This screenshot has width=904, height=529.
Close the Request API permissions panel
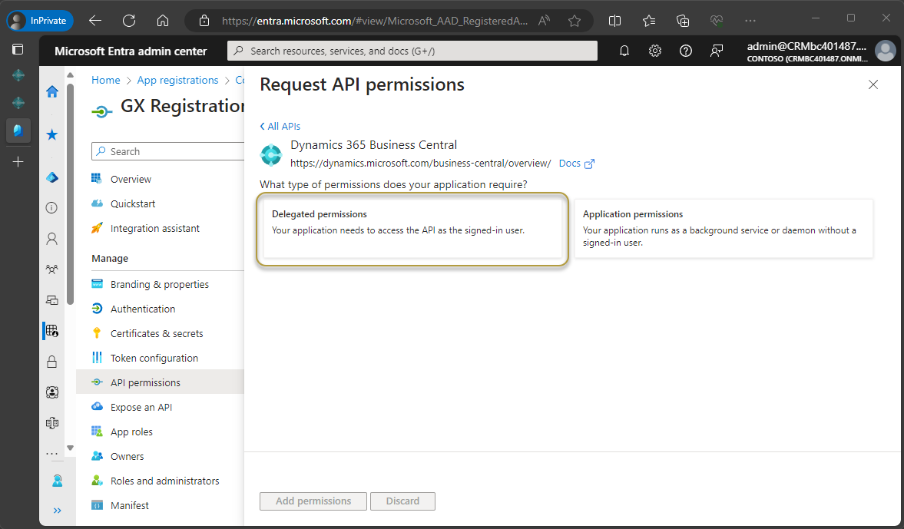pos(873,85)
